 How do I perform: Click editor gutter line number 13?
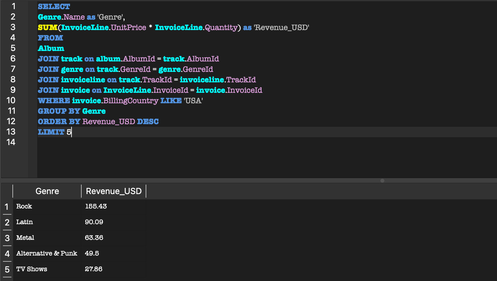[11, 132]
